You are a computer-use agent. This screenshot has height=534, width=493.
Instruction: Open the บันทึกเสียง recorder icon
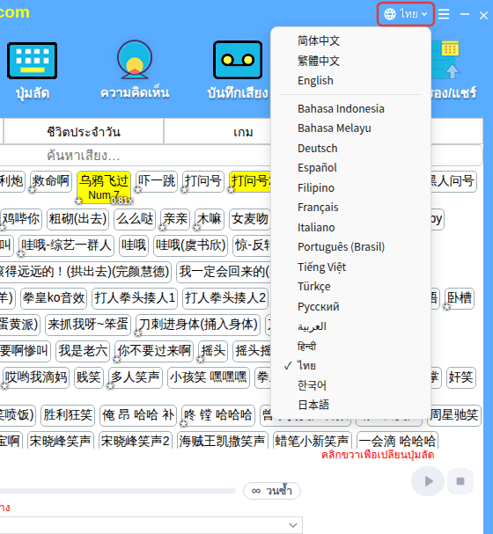(x=238, y=60)
